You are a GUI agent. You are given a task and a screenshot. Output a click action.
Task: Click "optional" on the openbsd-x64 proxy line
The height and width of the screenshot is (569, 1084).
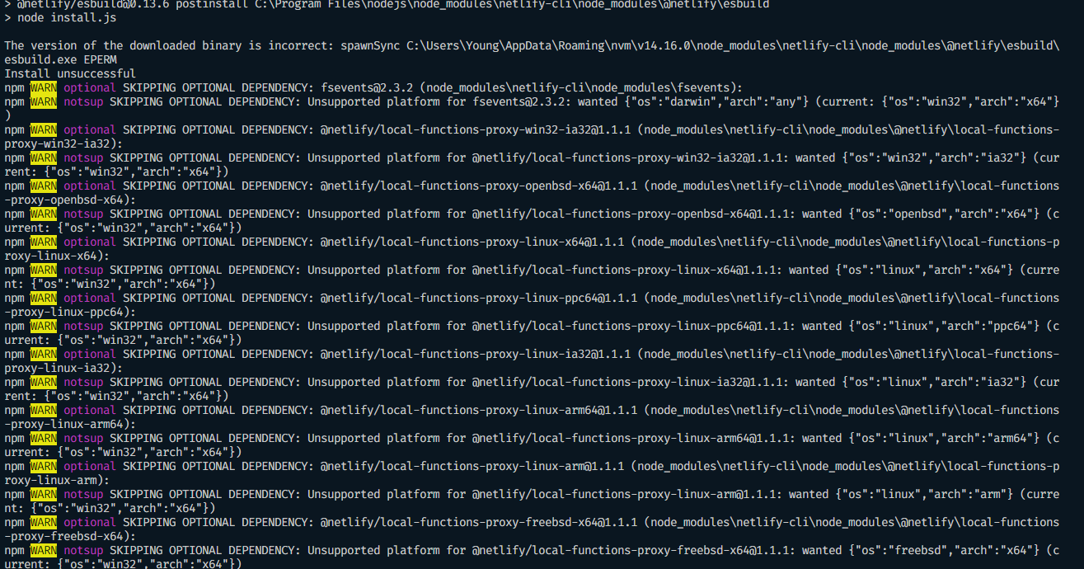pyautogui.click(x=90, y=186)
